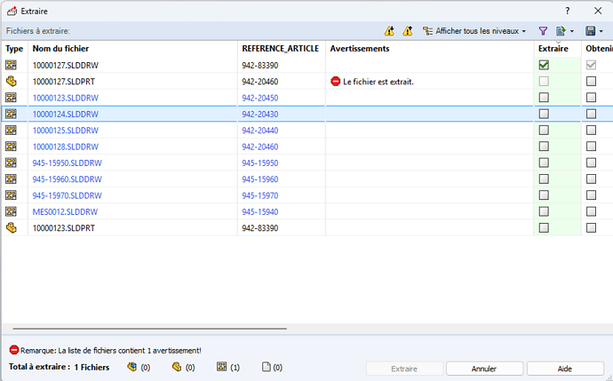
Task: Select file name 10000123.SLDDRW
Action: point(65,98)
